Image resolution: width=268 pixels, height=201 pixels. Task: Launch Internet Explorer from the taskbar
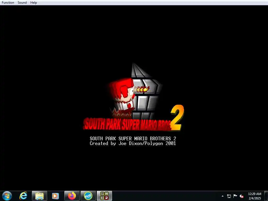point(23,196)
